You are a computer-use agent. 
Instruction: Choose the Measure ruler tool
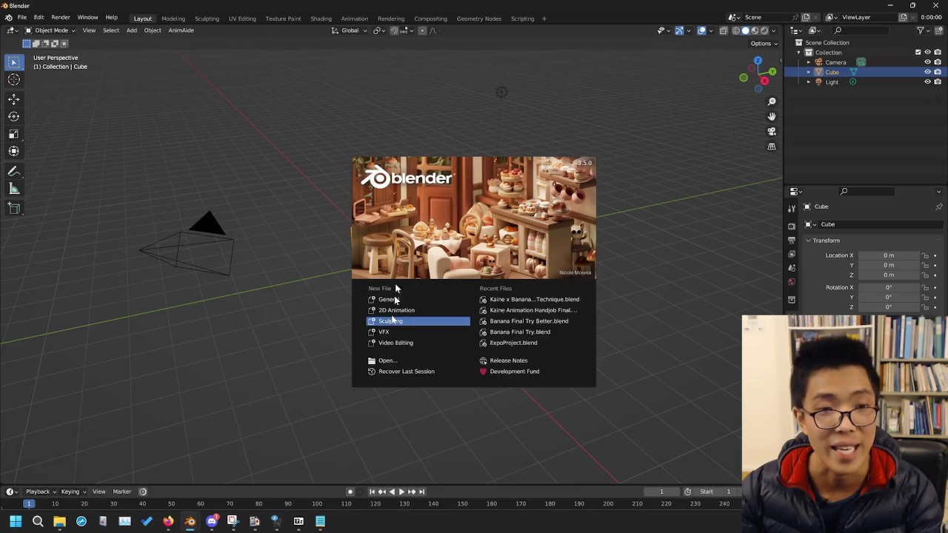tap(13, 189)
